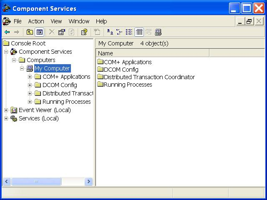This screenshot has height=200, width=267.
Task: Click the Delete X toolbar icon
Action: point(52,32)
